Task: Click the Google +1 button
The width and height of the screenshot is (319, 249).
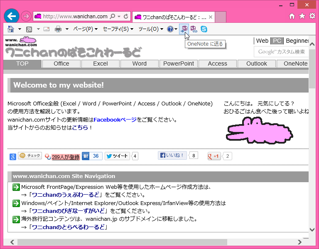Action: point(214,156)
